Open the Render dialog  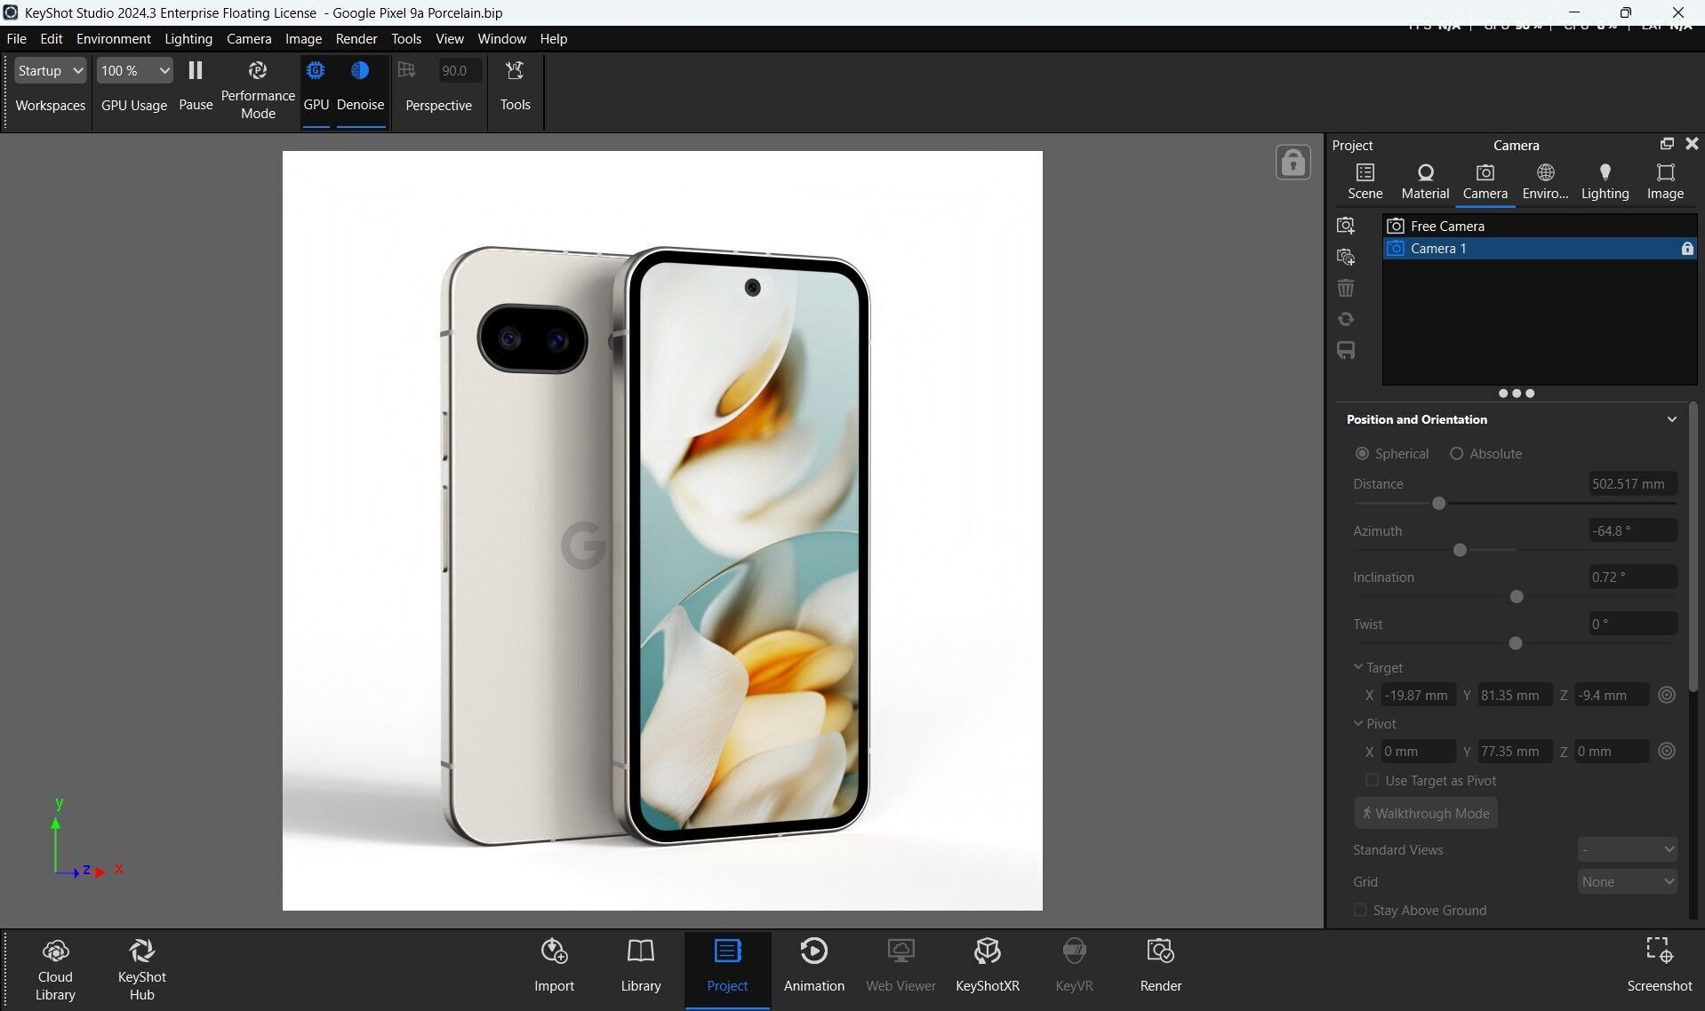(x=1160, y=966)
